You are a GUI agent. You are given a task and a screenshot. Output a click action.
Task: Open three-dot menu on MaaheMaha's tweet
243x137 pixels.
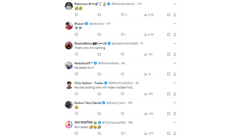coord(175,43)
